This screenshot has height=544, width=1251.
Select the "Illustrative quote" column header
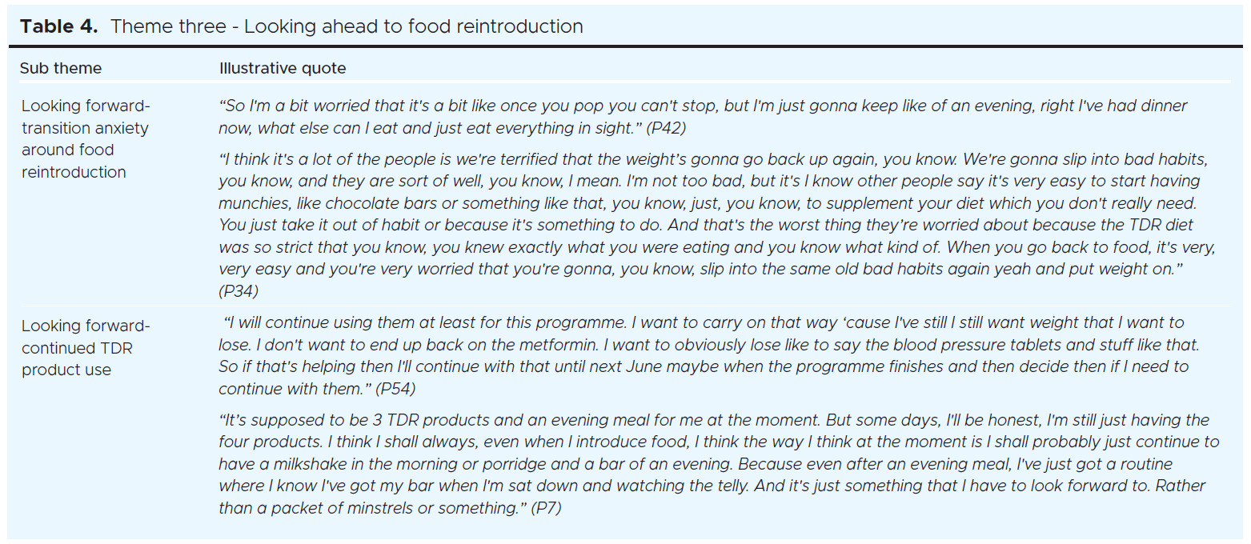[x=283, y=69]
